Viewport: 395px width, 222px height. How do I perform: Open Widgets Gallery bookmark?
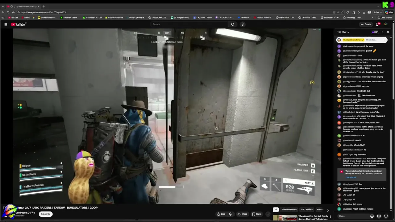click(x=181, y=18)
